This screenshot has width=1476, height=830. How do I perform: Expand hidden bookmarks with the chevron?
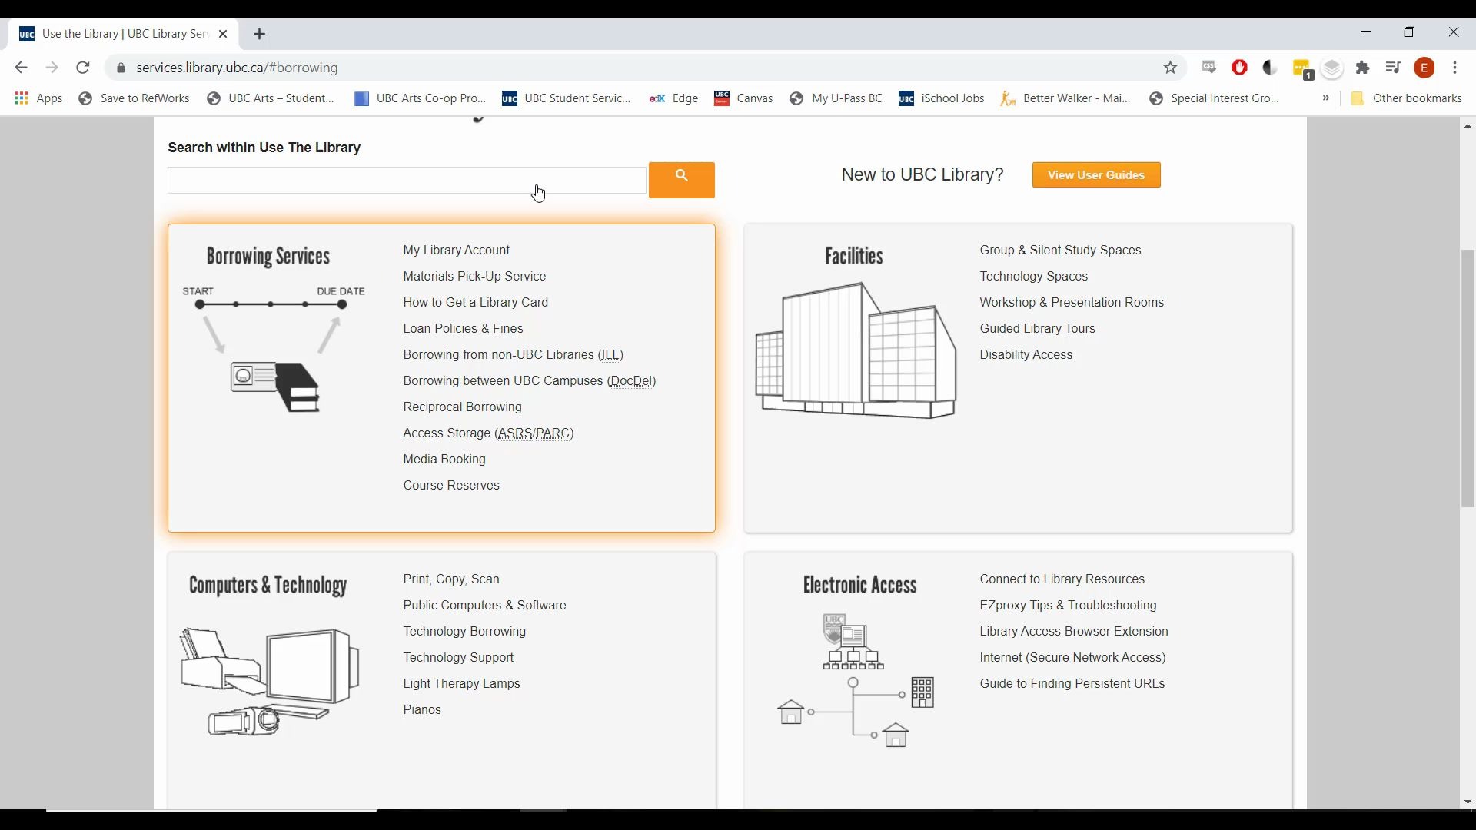[x=1326, y=98]
